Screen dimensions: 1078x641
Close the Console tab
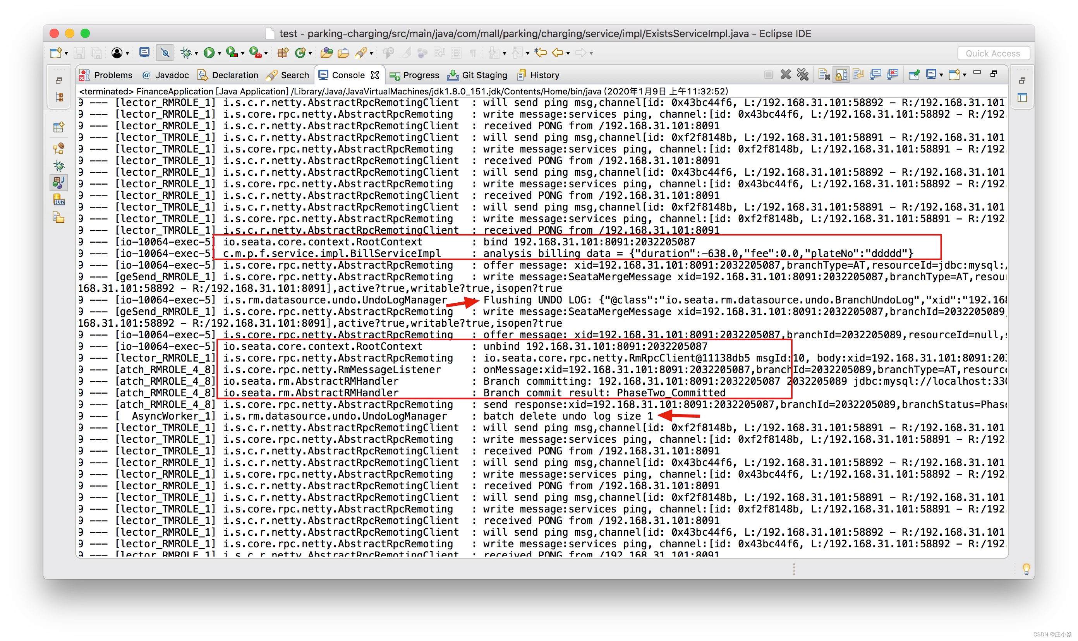375,75
